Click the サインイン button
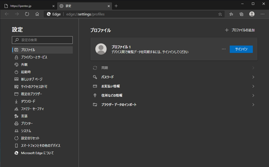Screen dimensions: 269x167 pos(241,49)
